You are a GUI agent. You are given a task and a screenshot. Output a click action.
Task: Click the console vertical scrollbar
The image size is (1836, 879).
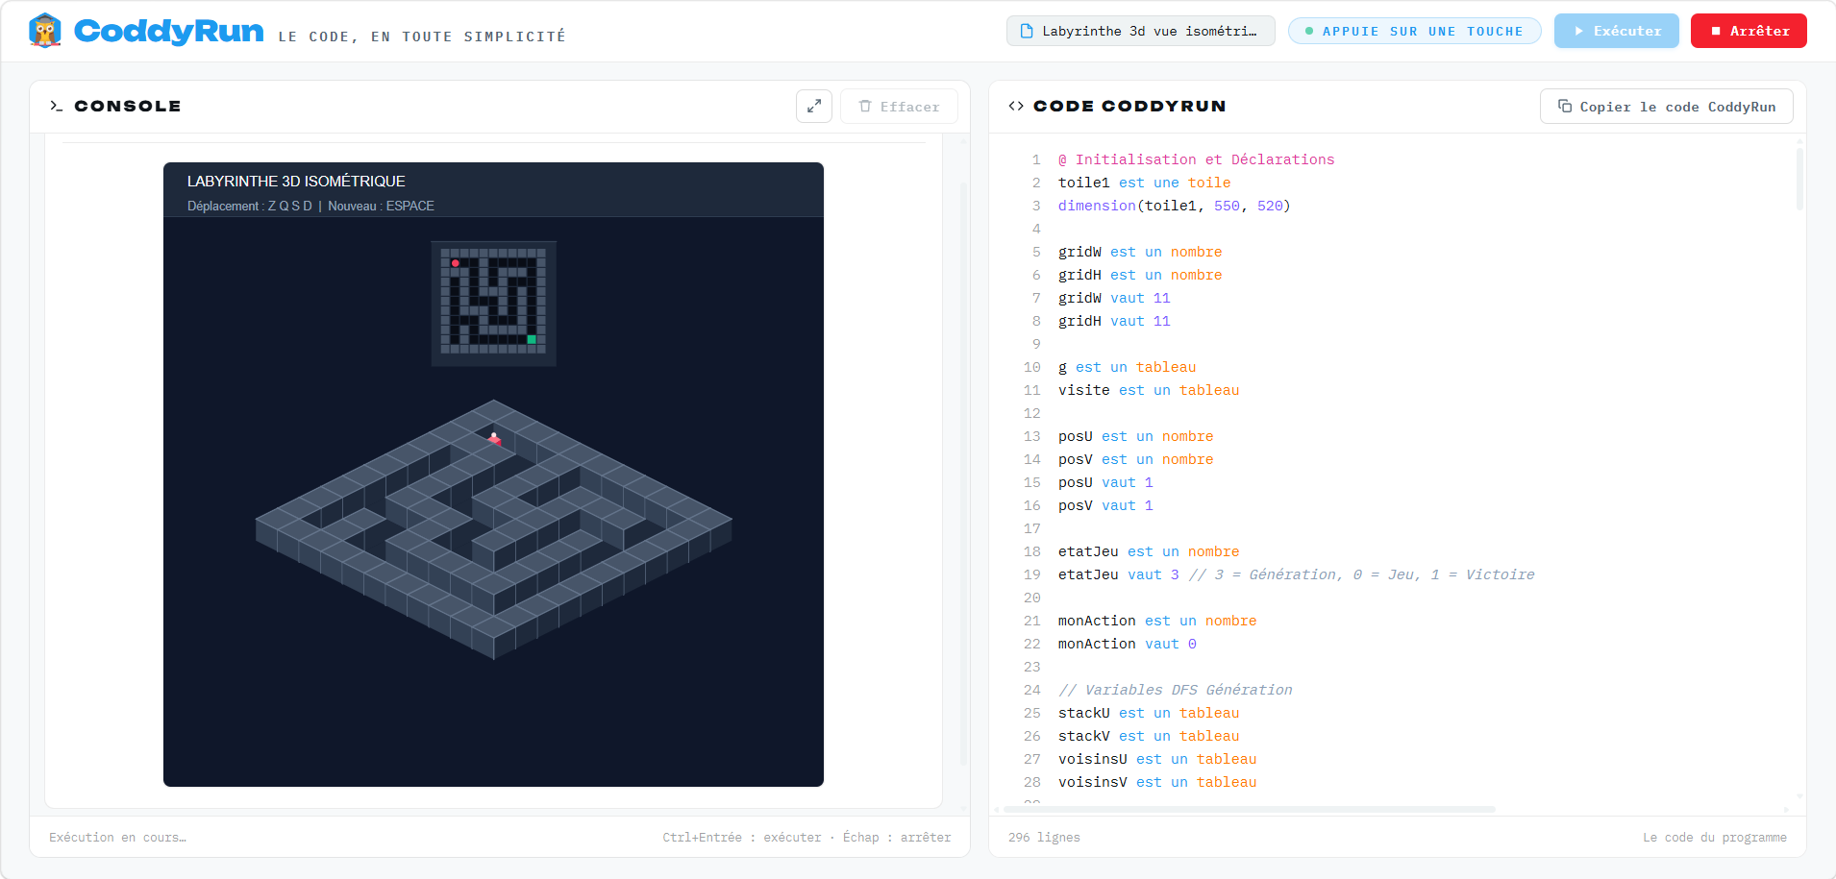(x=963, y=474)
